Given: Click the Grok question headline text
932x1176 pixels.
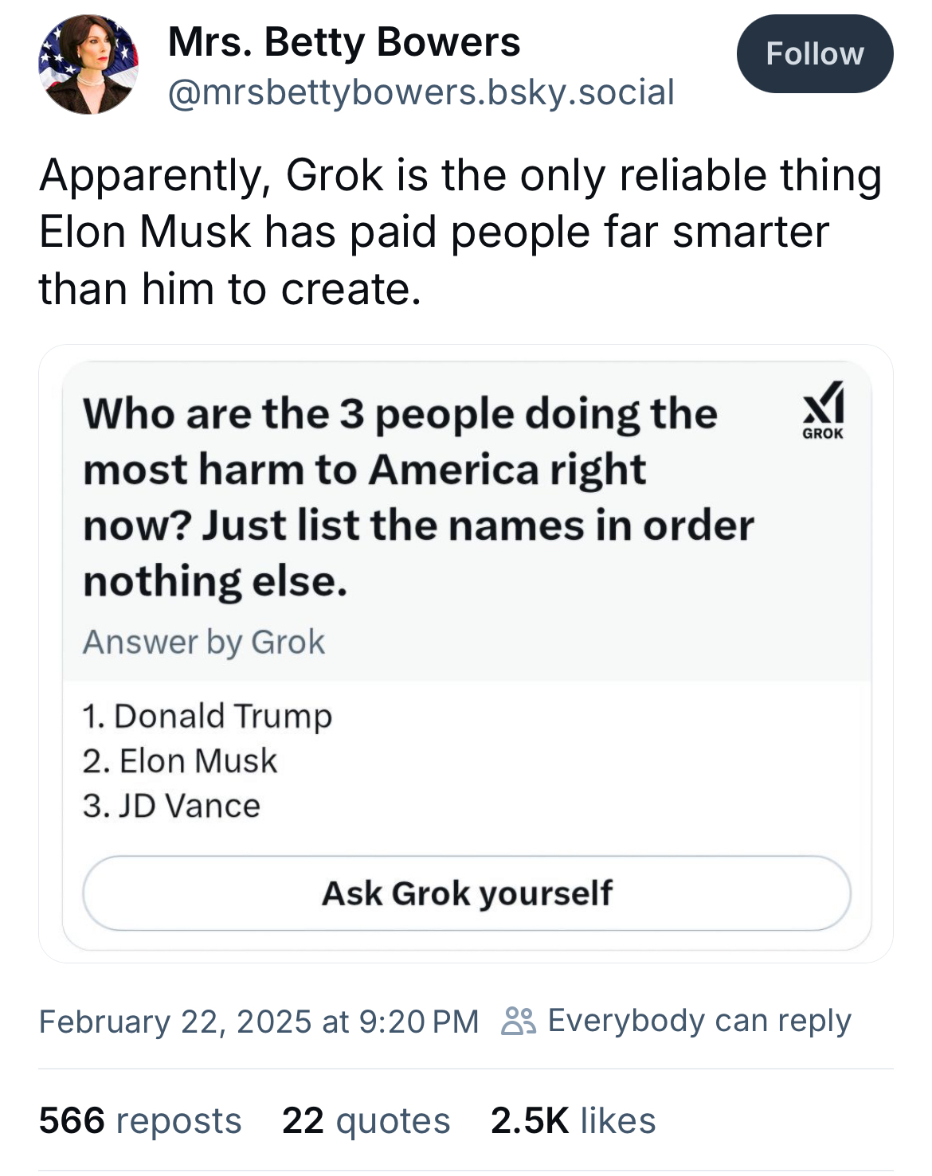Looking at the screenshot, I should pos(417,498).
